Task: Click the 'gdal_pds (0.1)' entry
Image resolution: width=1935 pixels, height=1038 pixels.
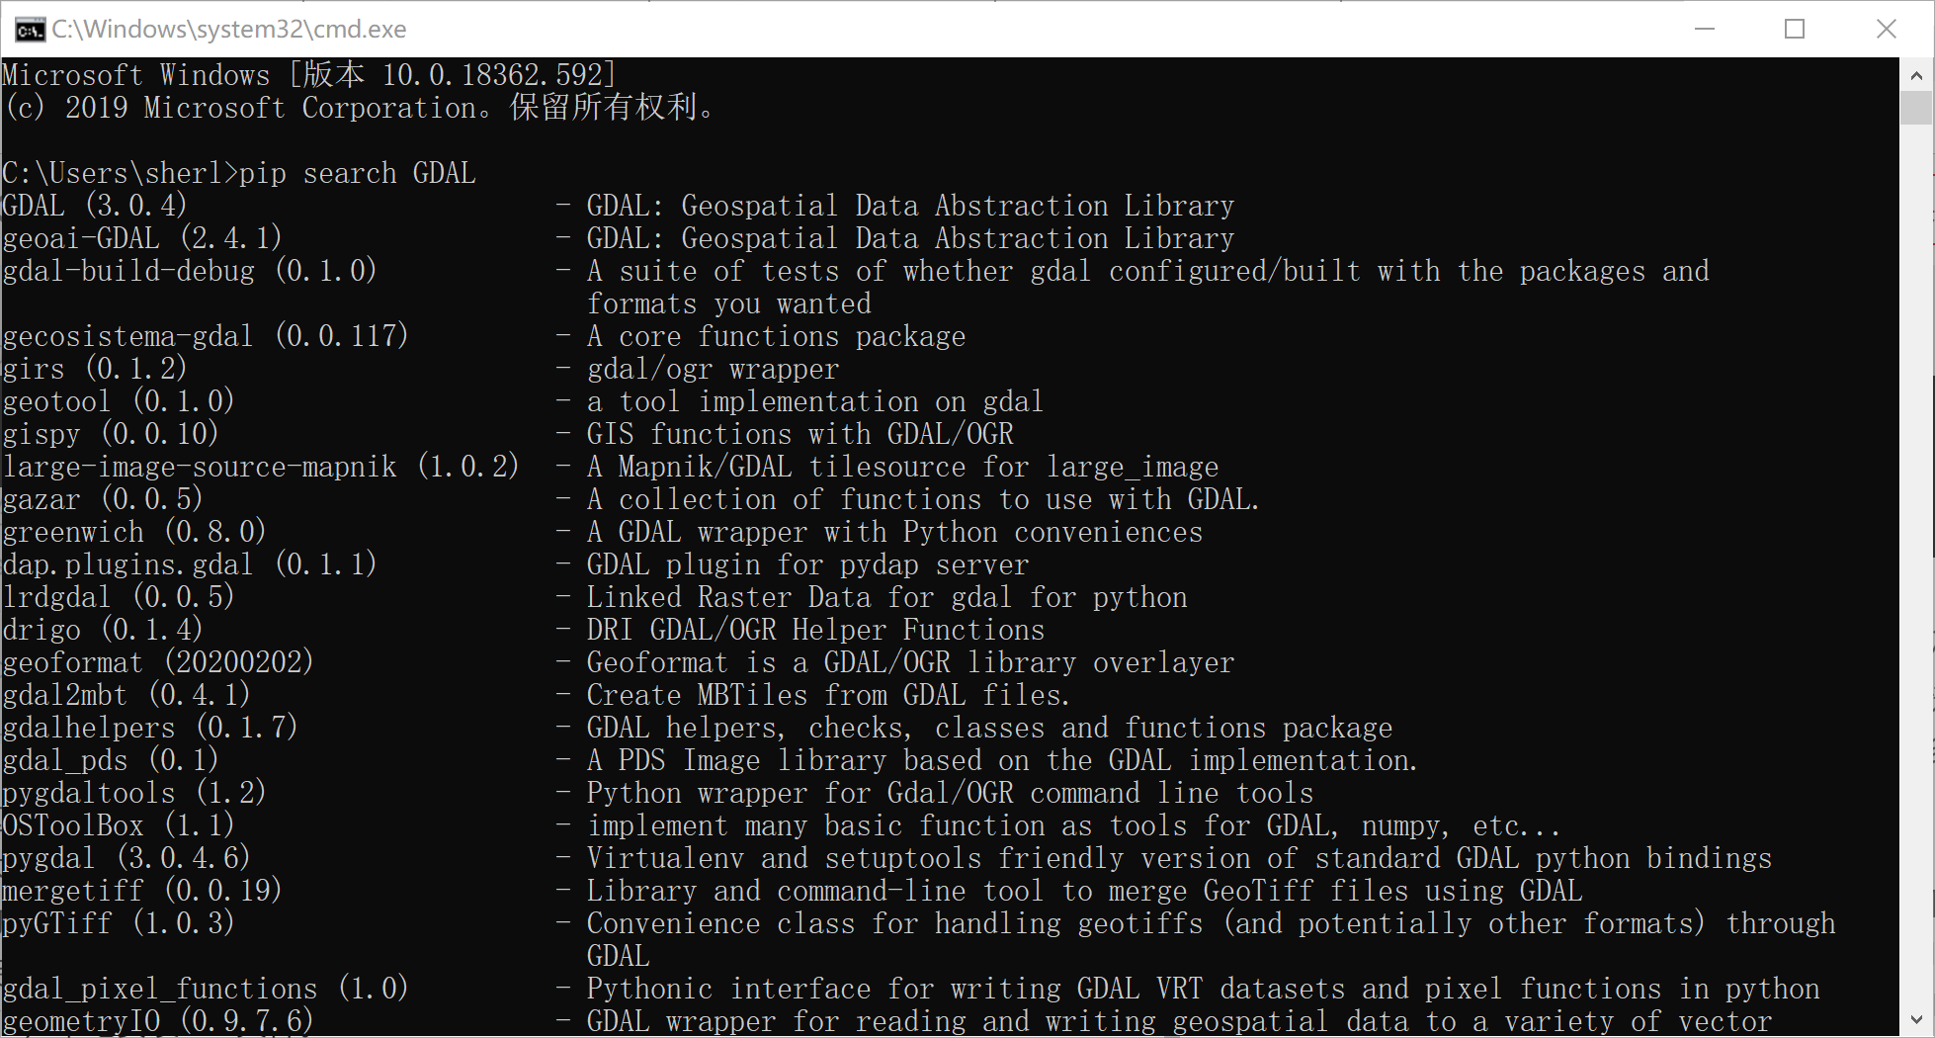Action: tap(111, 760)
